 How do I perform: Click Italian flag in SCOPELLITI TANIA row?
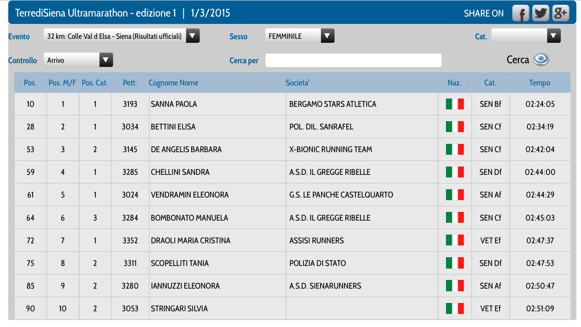click(x=455, y=263)
